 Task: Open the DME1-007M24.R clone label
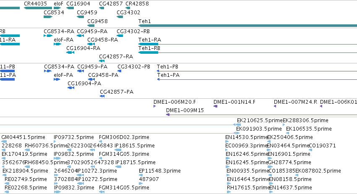click(x=295, y=102)
